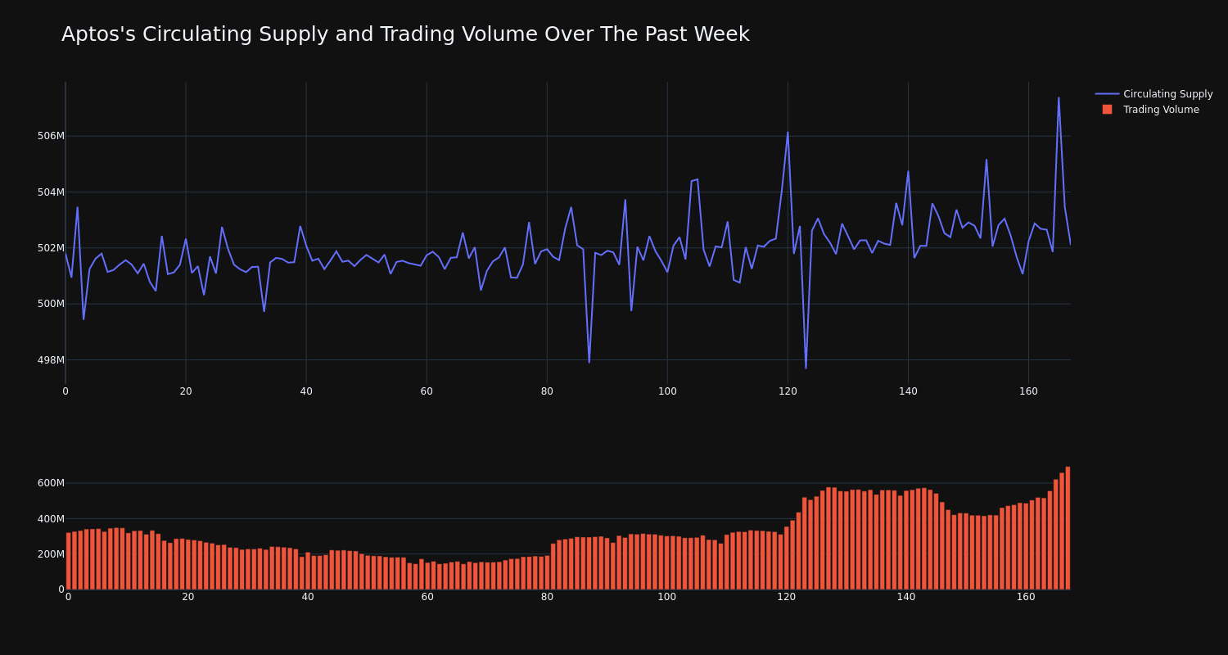The height and width of the screenshot is (655, 1228).
Task: Click the blue Circulating Supply legend line
Action: [1107, 94]
